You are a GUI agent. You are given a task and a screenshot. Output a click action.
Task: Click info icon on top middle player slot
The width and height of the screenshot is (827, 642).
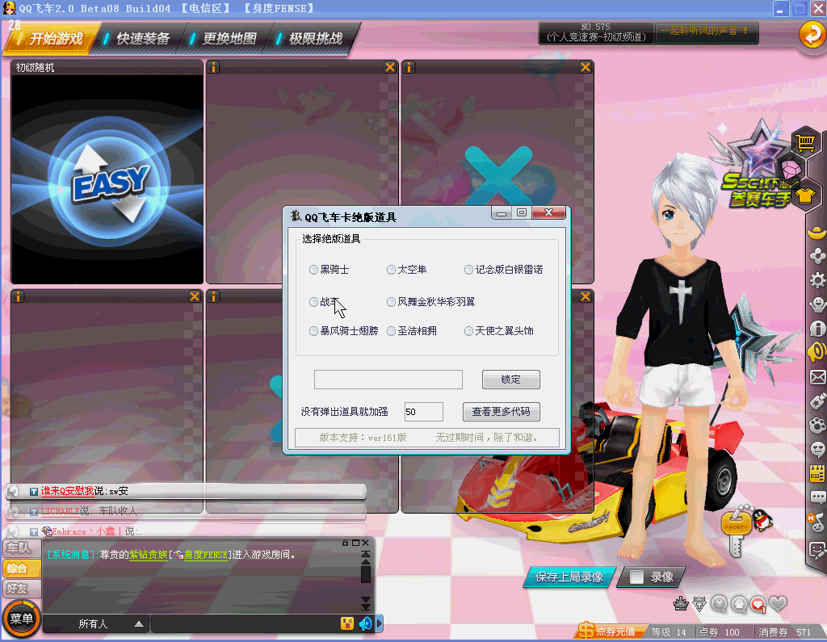click(213, 68)
